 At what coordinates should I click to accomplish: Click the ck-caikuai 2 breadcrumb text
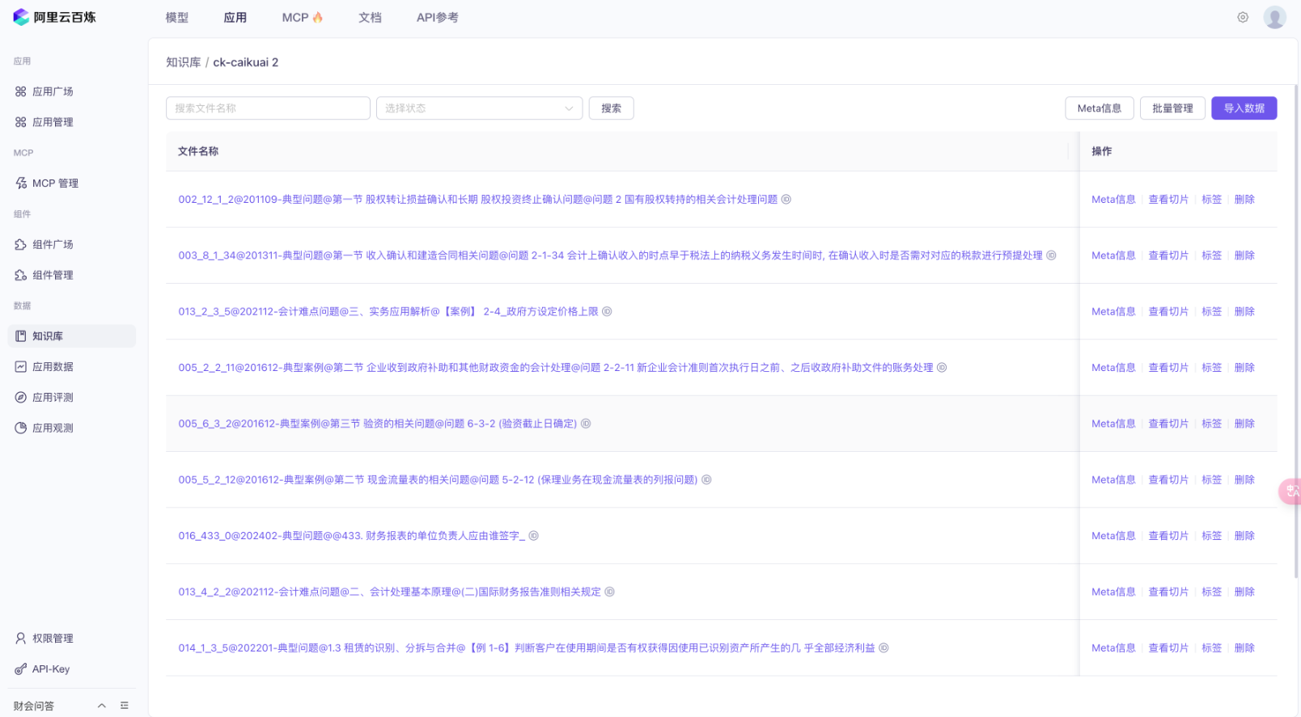[246, 62]
